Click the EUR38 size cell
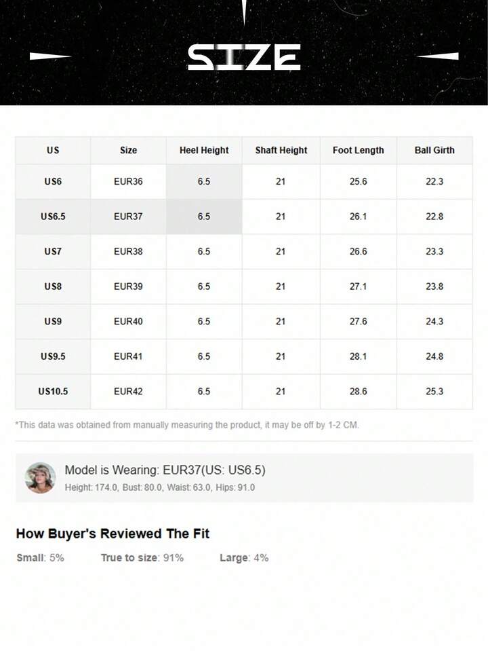The image size is (488, 651). click(x=128, y=251)
